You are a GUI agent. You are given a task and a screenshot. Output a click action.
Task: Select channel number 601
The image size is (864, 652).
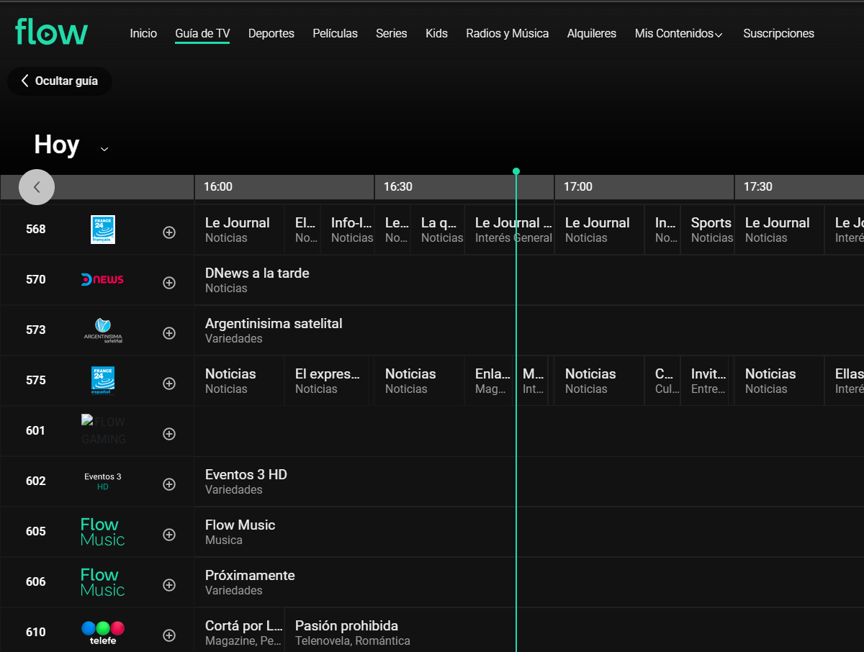click(35, 430)
